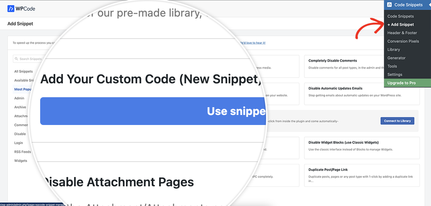
Task: Open the Generator menu item
Action: [x=396, y=58]
